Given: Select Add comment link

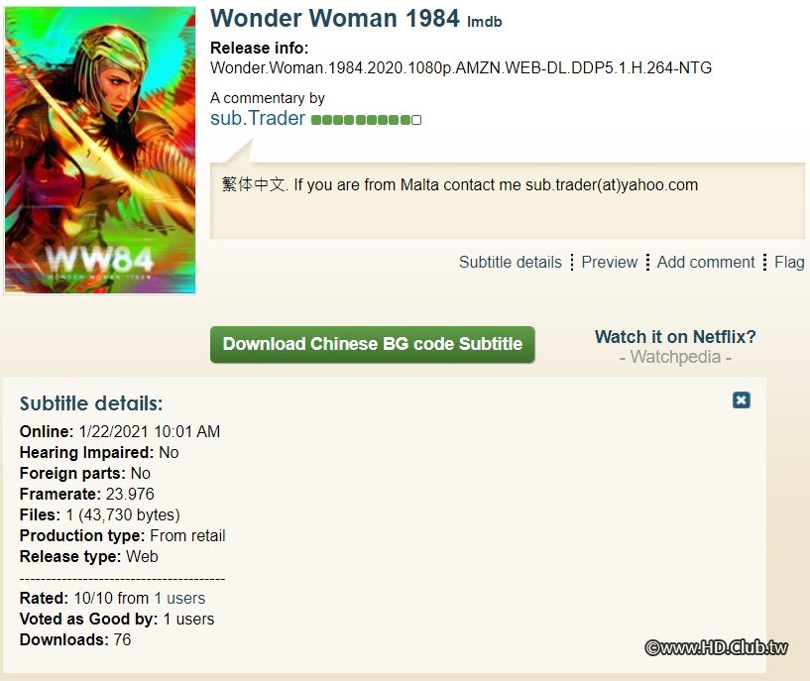Looking at the screenshot, I should pos(706,263).
